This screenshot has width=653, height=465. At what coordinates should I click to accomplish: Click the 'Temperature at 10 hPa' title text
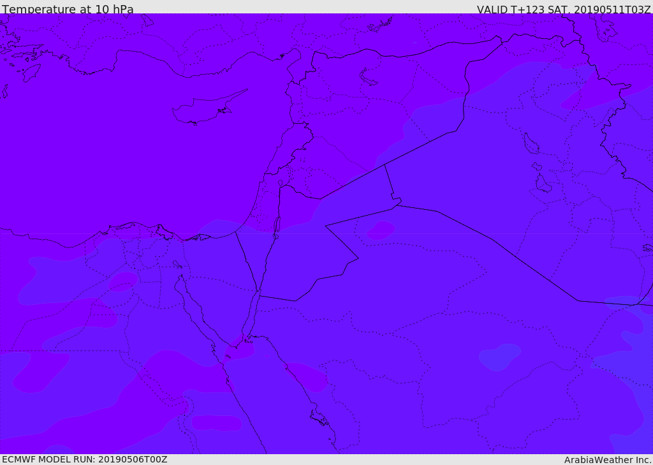pos(68,9)
